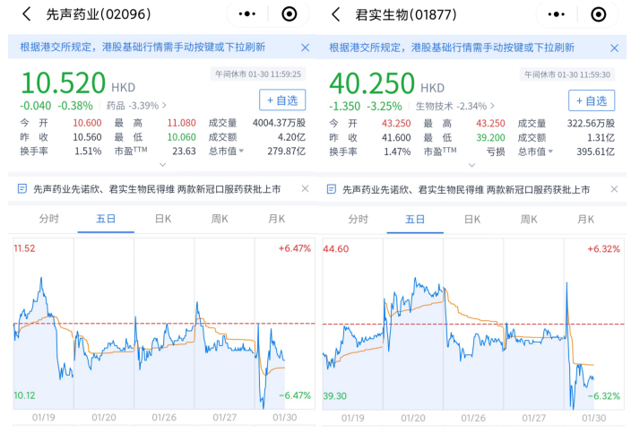The image size is (631, 434).
Task: Open three-dot menu on 君实生物 page
Action: coord(556,14)
